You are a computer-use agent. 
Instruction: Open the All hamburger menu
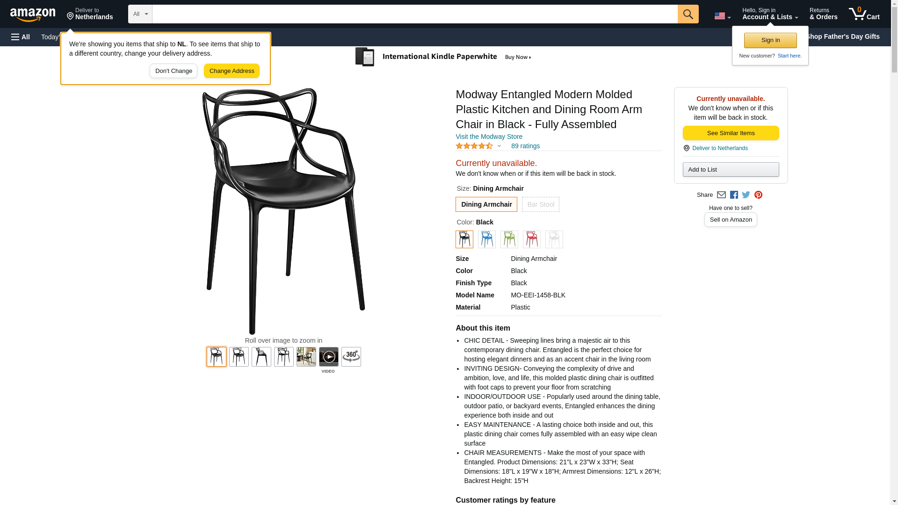[21, 37]
